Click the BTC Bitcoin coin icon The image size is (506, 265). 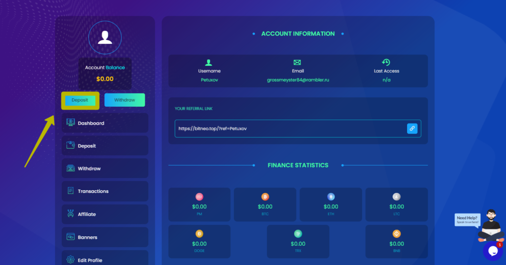[265, 197]
